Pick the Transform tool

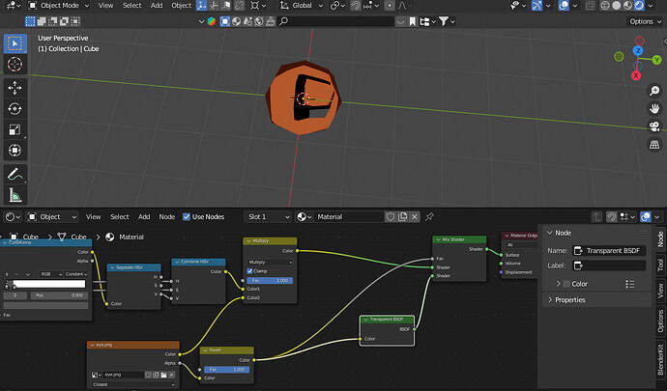[14, 151]
